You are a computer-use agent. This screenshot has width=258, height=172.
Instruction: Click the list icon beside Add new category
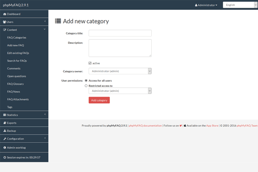(x=58, y=21)
